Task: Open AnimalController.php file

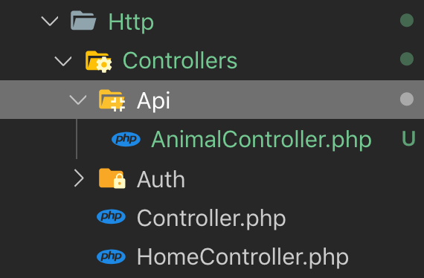Action: pyautogui.click(x=261, y=140)
